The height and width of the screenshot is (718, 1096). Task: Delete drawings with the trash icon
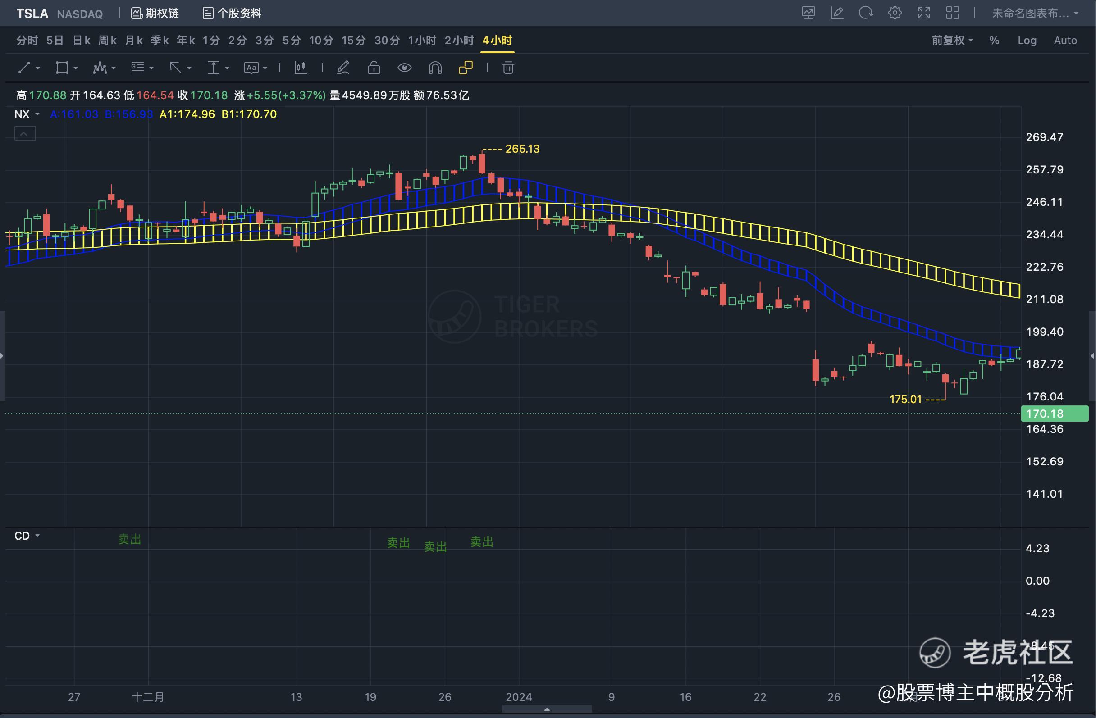pos(508,68)
